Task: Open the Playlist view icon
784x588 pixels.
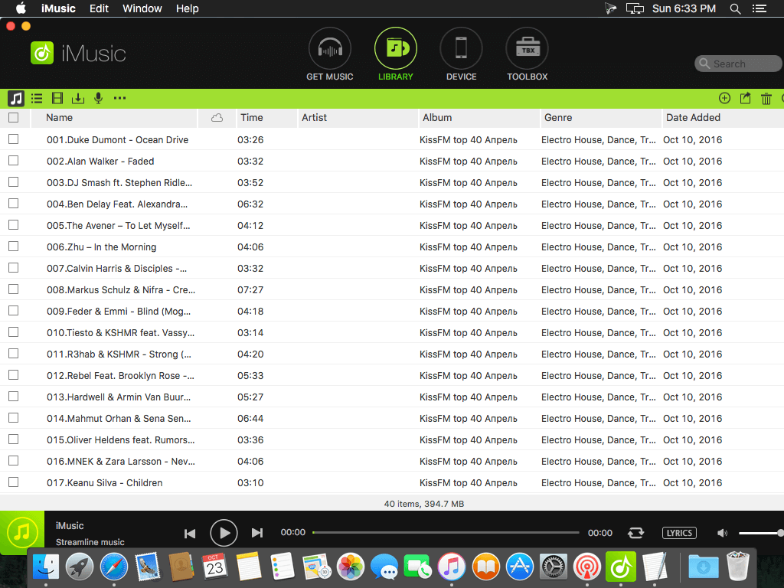Action: tap(36, 98)
